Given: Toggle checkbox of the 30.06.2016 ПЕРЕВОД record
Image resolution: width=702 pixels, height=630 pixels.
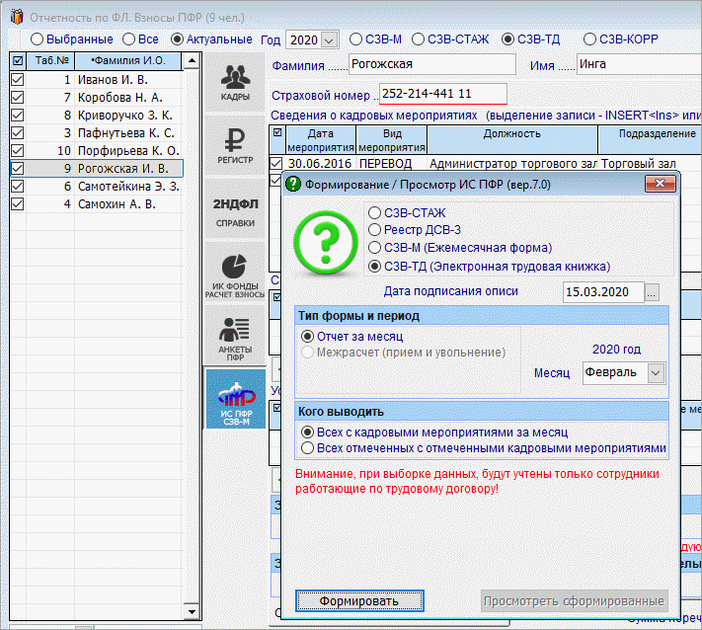Looking at the screenshot, I should coord(276,164).
